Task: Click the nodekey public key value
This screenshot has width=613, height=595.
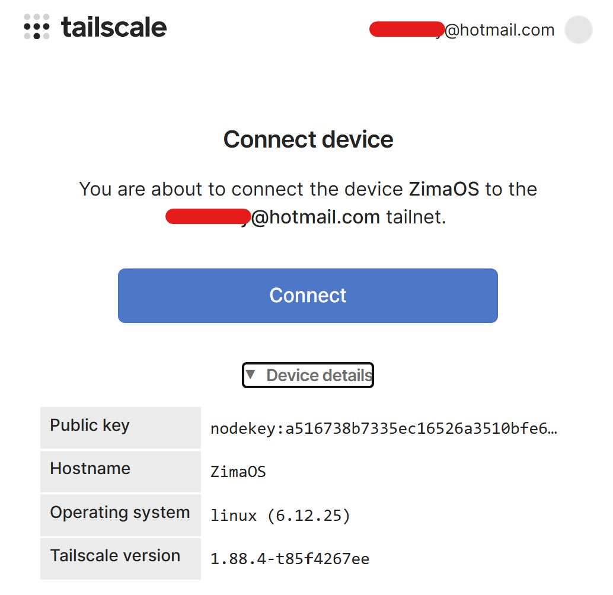Action: click(379, 428)
